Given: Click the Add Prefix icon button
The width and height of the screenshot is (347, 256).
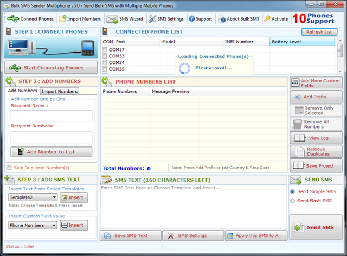Looking at the screenshot, I should [298, 97].
